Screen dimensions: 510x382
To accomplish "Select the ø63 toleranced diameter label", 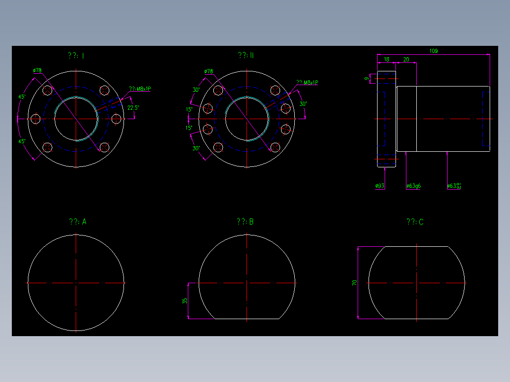I will point(454,186).
